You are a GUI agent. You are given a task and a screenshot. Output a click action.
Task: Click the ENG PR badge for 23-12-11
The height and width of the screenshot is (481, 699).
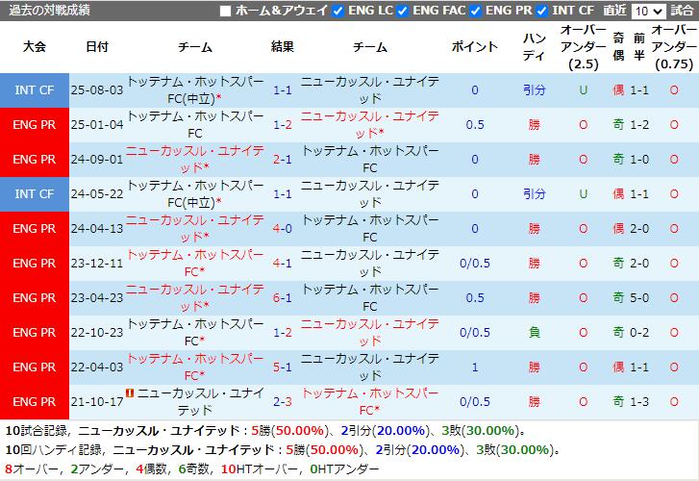pos(35,264)
